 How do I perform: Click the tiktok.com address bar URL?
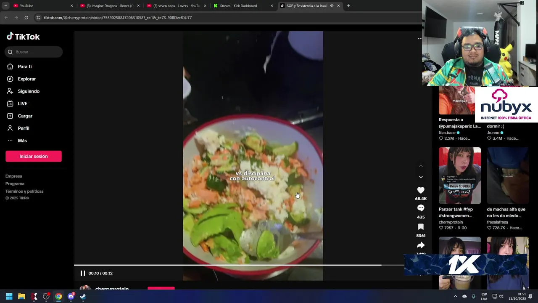(118, 18)
